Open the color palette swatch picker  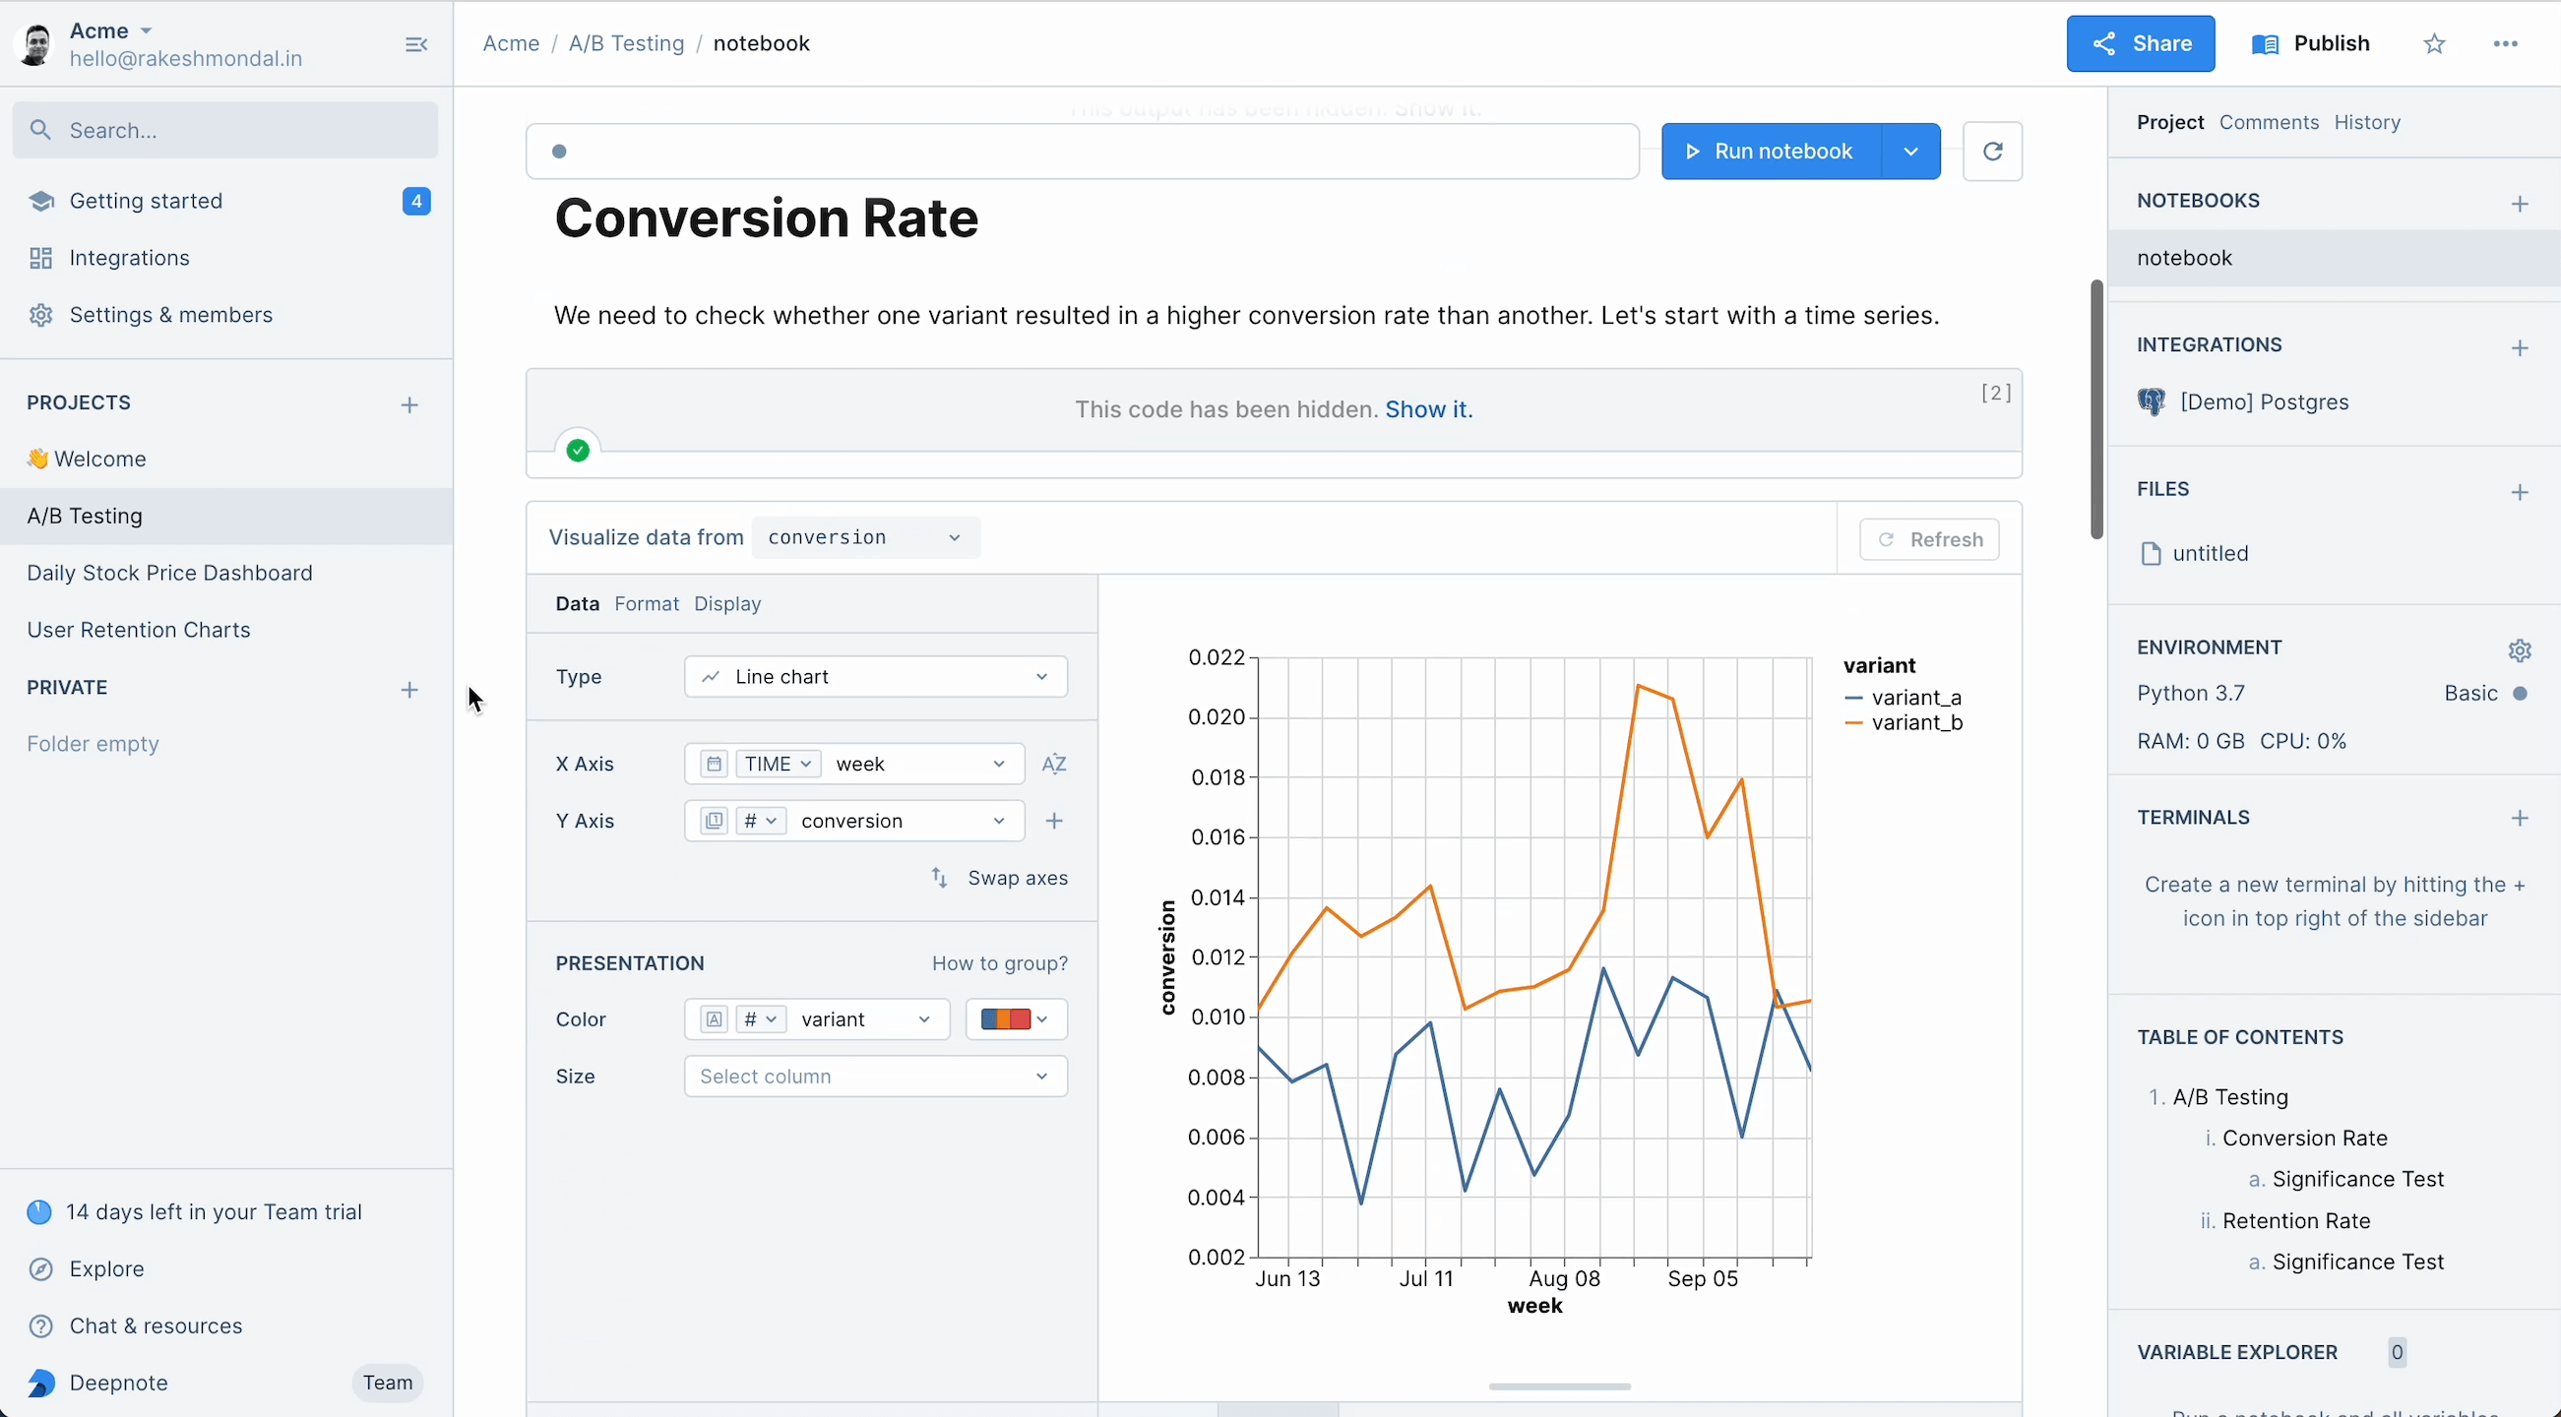click(x=1015, y=1019)
